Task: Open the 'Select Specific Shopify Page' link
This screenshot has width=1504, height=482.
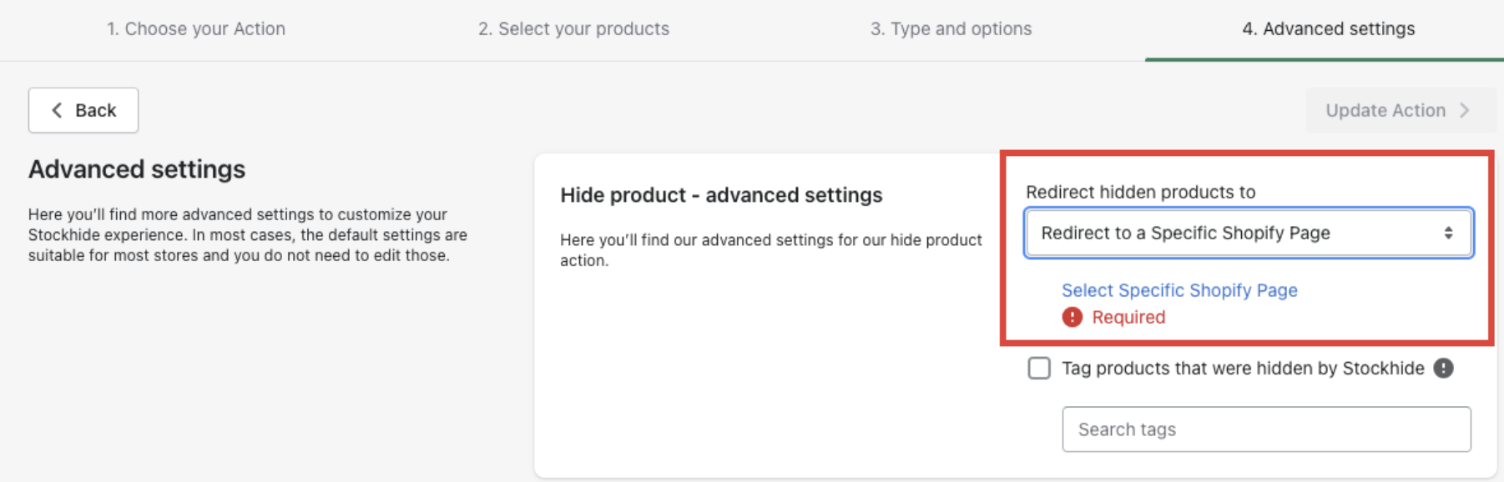Action: pyautogui.click(x=1178, y=290)
